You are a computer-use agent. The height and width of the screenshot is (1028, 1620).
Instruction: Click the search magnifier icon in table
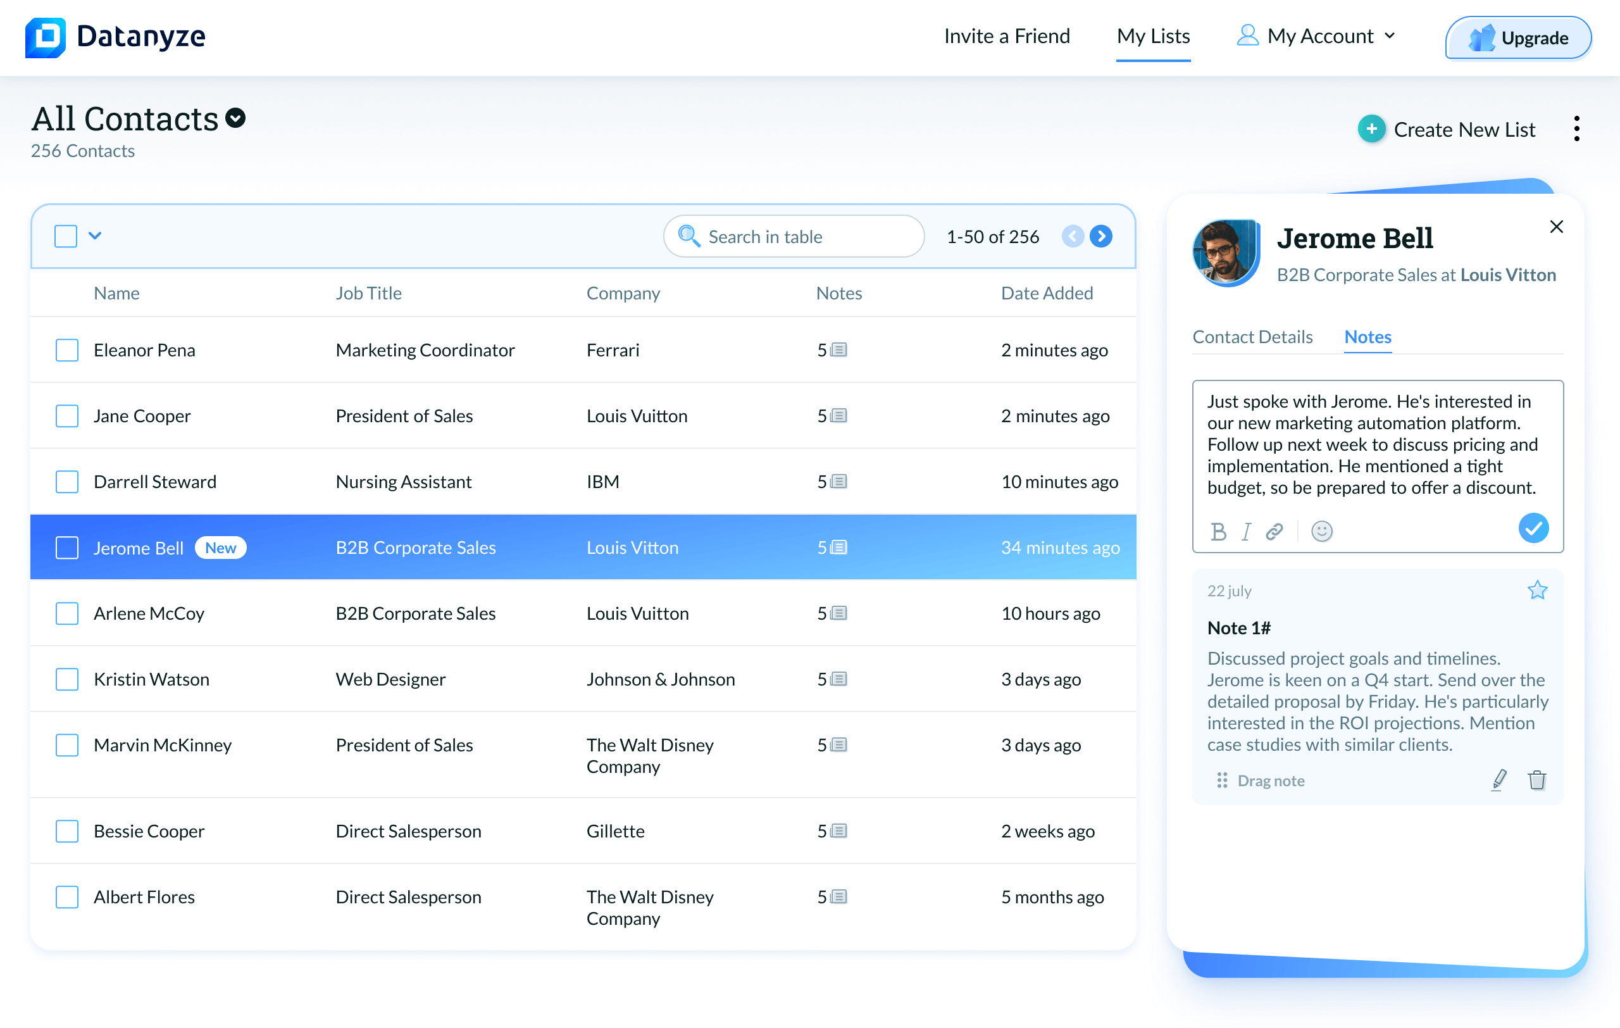pos(688,236)
